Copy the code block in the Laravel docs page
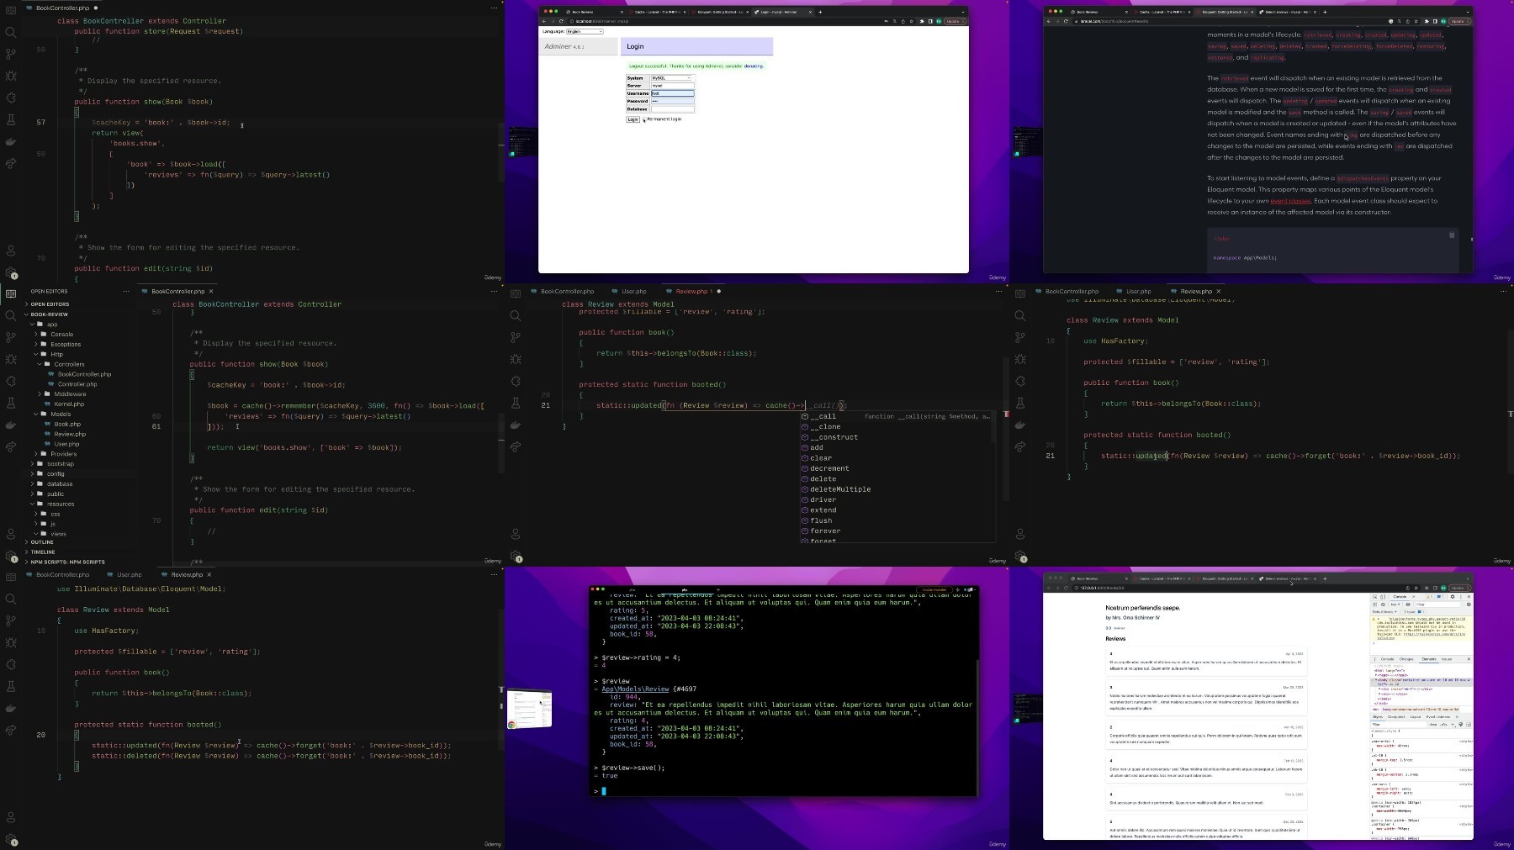This screenshot has width=1514, height=850. click(x=1451, y=235)
